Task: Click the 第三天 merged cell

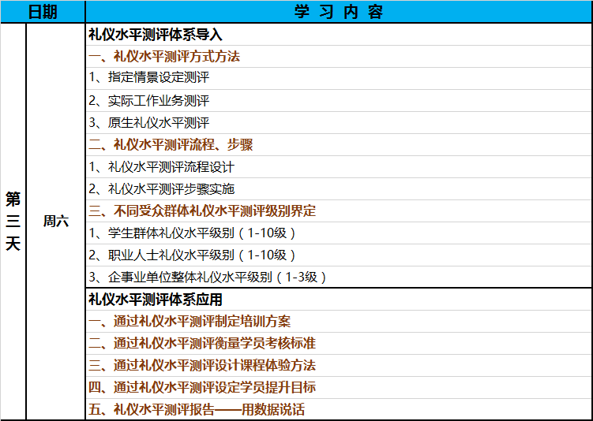Action: [13, 222]
